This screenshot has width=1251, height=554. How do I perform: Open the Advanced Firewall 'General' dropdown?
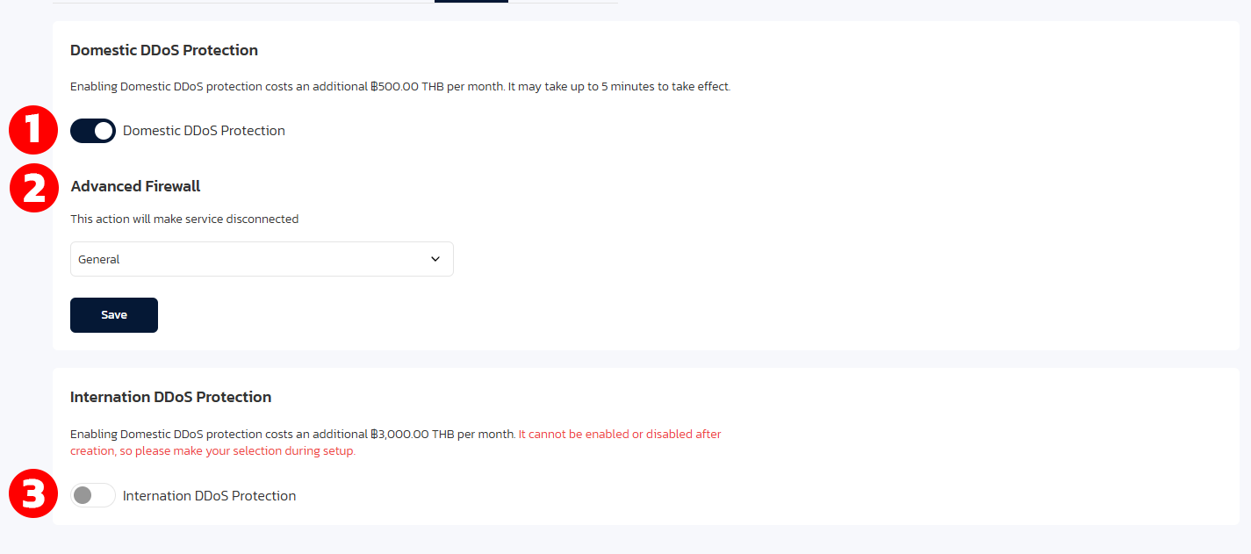point(262,259)
